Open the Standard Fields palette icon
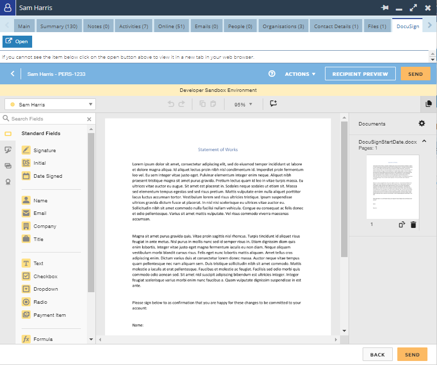The height and width of the screenshot is (365, 437). (8, 134)
